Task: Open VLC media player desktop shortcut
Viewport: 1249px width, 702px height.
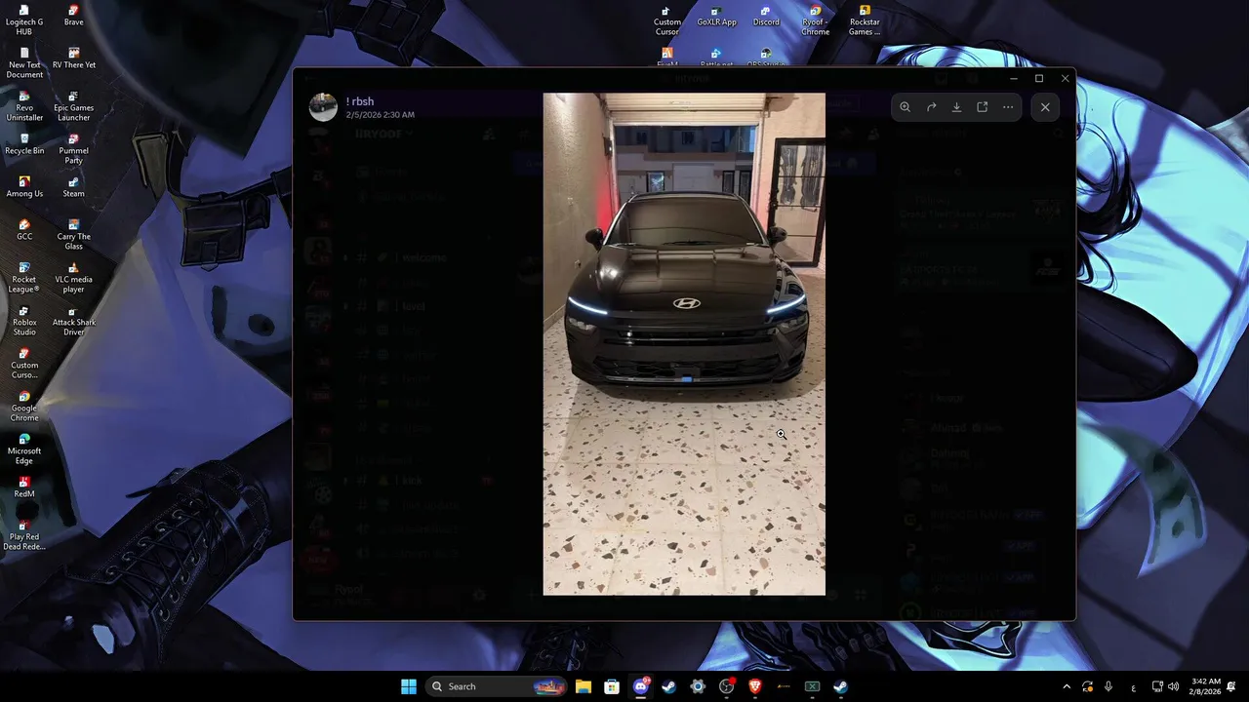Action: 73,278
